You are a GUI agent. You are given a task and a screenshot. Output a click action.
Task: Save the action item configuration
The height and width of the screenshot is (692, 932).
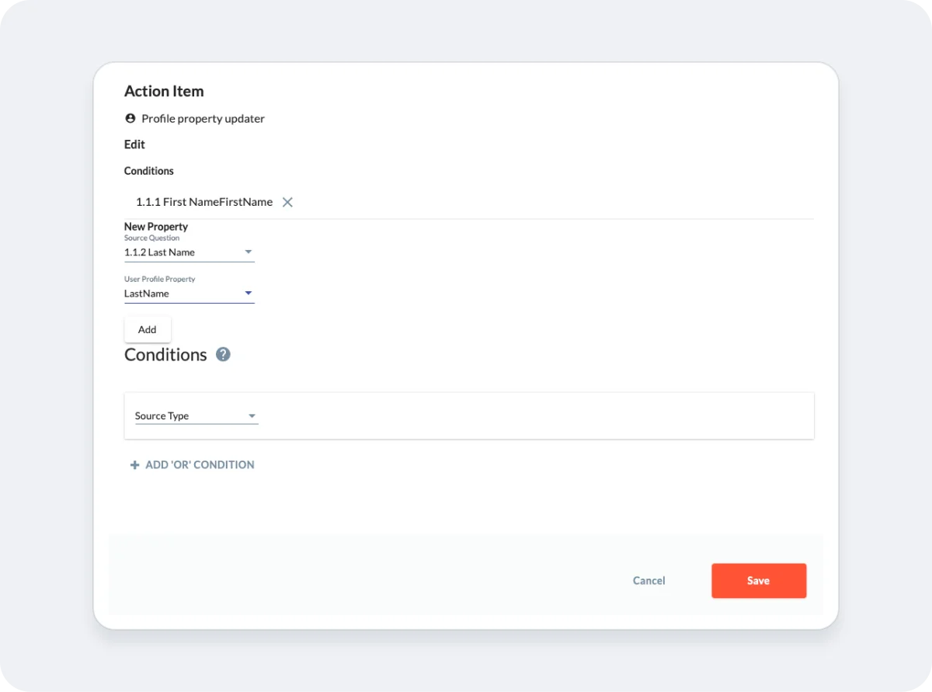pyautogui.click(x=758, y=580)
